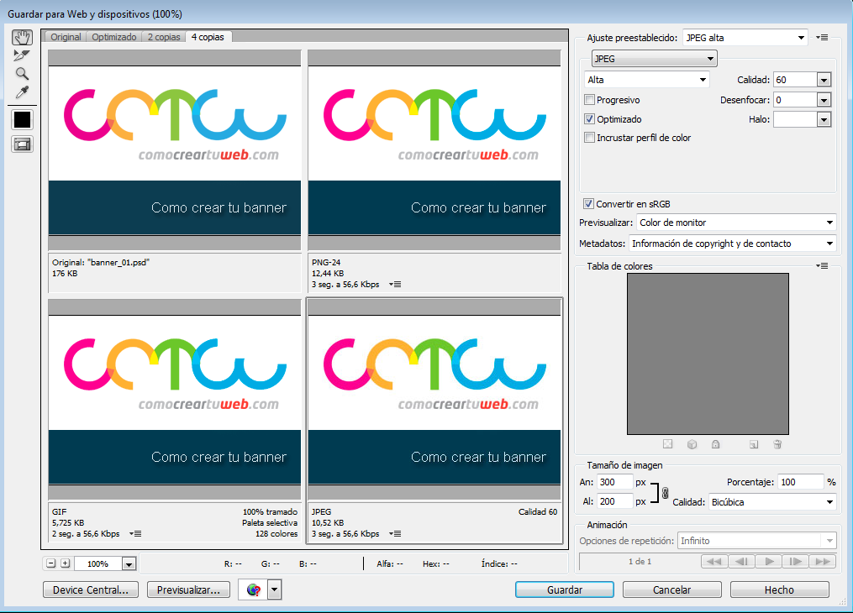This screenshot has height=613, width=853.
Task: Select the JPEG Calidad 60 preview pane
Action: tap(434, 421)
